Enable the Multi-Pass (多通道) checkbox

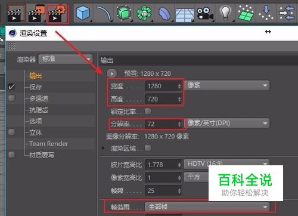[x=11, y=98]
